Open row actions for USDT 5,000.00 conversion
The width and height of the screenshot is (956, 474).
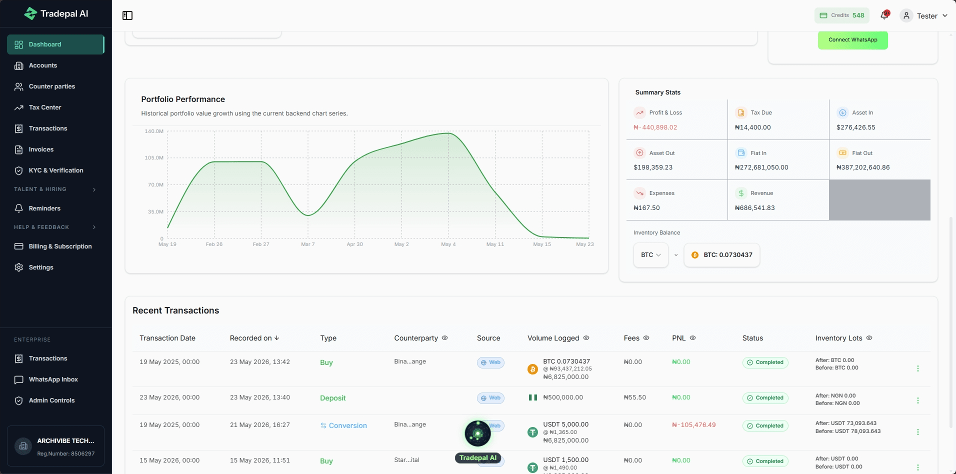(917, 432)
